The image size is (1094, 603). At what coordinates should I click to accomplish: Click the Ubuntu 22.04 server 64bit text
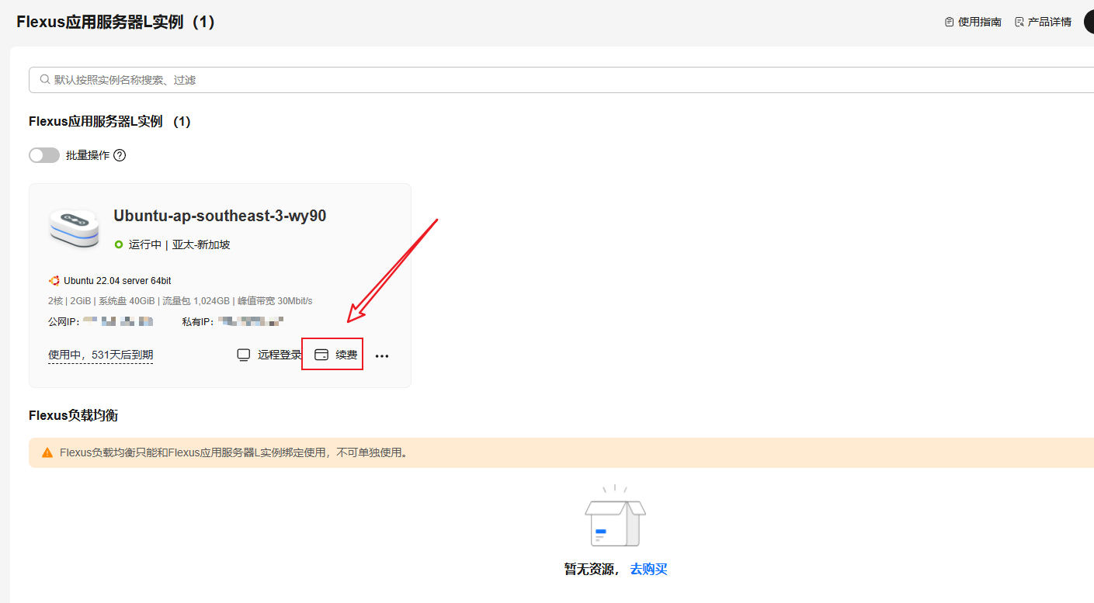[117, 281]
